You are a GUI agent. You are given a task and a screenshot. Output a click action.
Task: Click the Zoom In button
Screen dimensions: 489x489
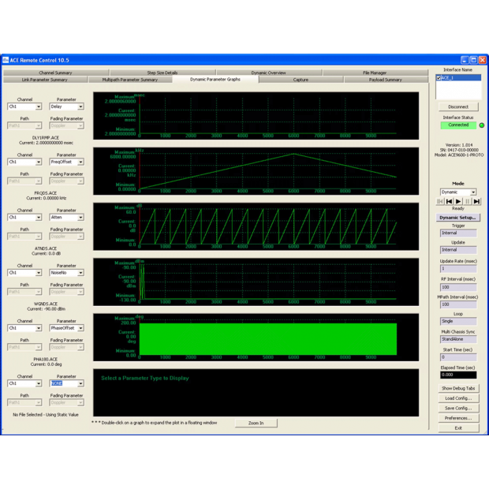(x=256, y=423)
